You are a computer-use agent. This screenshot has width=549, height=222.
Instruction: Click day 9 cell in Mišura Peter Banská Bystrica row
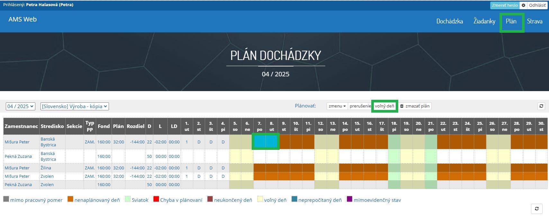(x=284, y=142)
